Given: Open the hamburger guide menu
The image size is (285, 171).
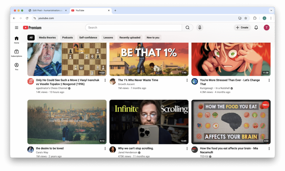Looking at the screenshot, I should 17,28.
